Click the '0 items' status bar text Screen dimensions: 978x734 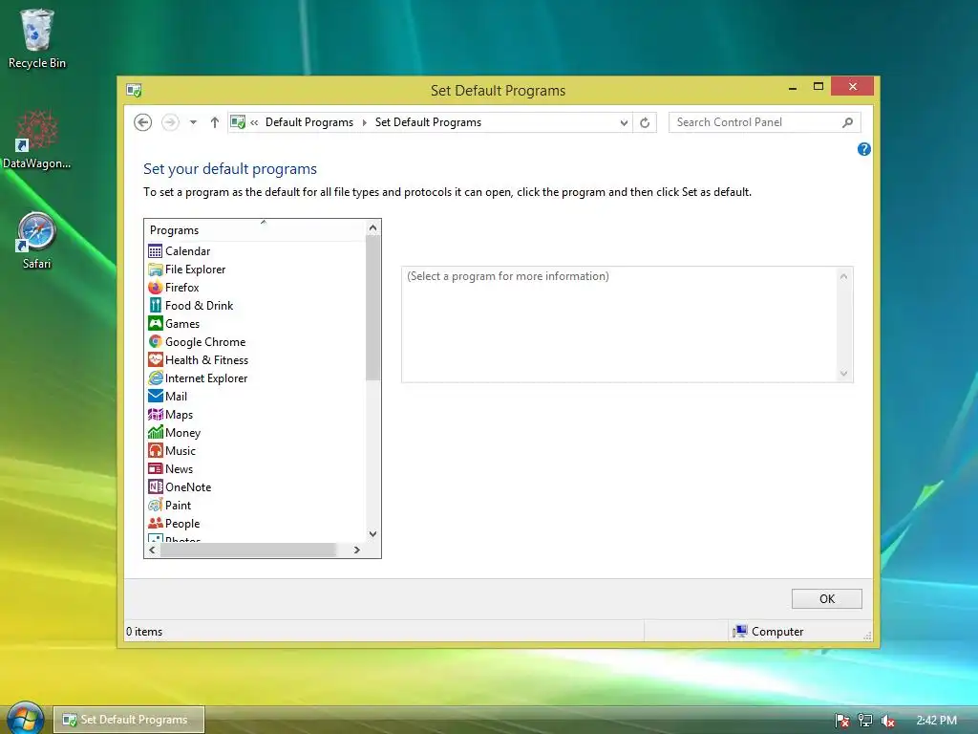[144, 632]
